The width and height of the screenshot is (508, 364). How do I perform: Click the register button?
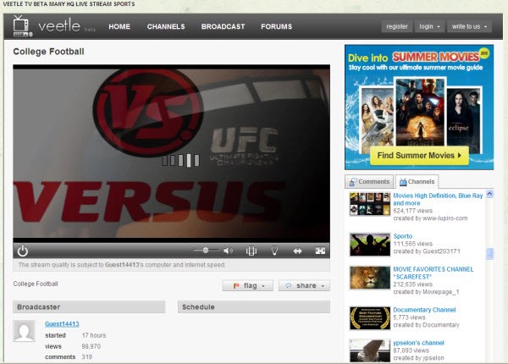(397, 26)
